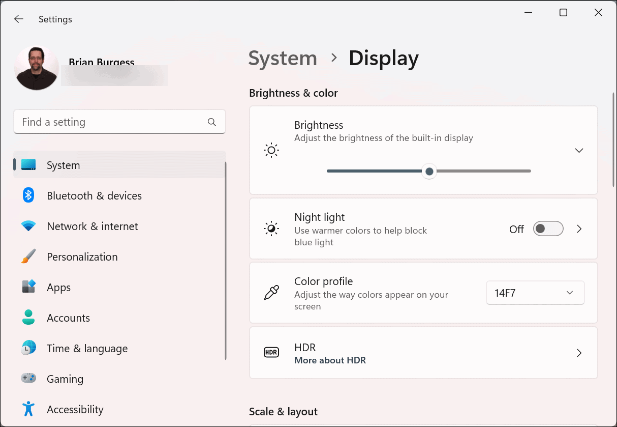Image resolution: width=617 pixels, height=427 pixels.
Task: Click Brian Burgess profile picture
Action: pyautogui.click(x=37, y=67)
